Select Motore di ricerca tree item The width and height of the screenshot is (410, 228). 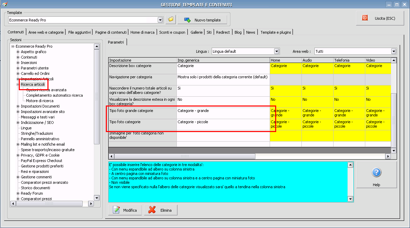(x=40, y=101)
